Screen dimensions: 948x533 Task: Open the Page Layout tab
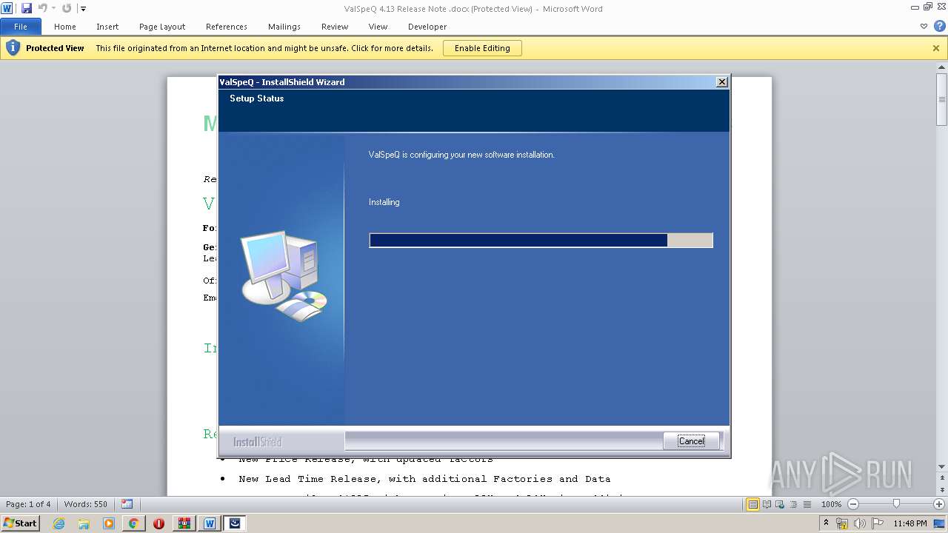[x=162, y=27]
